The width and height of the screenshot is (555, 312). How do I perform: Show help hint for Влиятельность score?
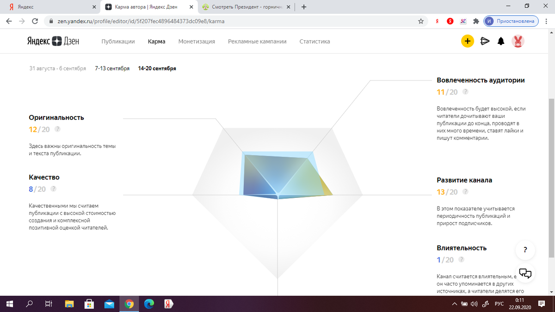(x=461, y=260)
